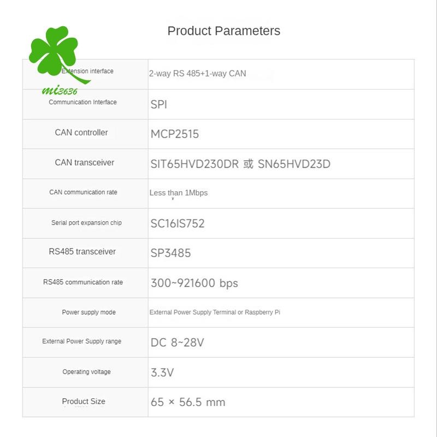Click the RS485 communication rate label
Screen dimensions: 437x437
click(83, 282)
